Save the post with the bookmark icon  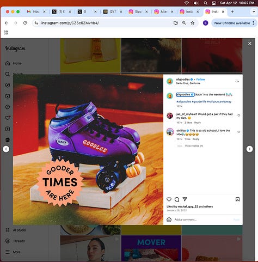coord(237,199)
